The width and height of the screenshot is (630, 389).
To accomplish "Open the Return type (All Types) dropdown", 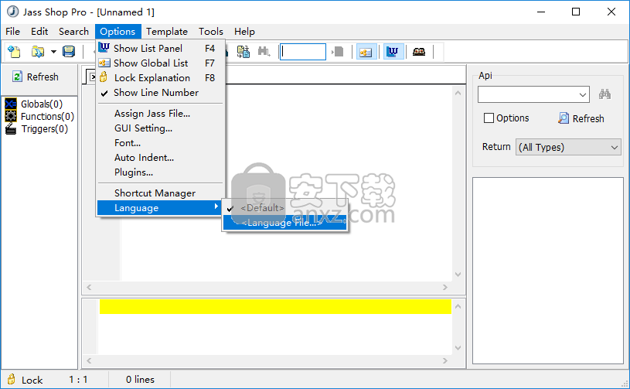I will click(x=568, y=147).
